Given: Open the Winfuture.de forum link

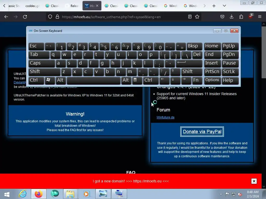Looking at the screenshot, I should click(x=165, y=117).
